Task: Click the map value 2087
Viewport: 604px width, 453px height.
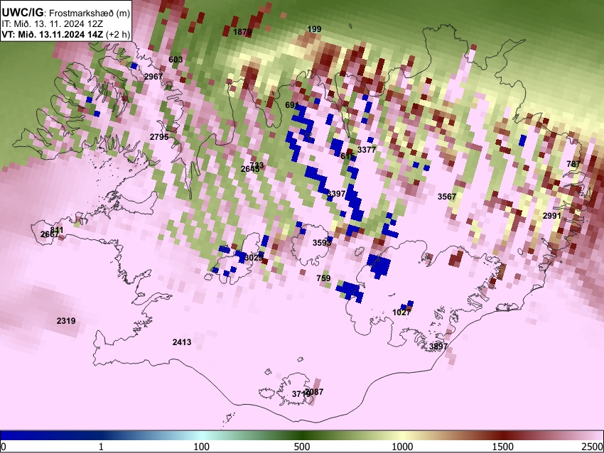Action: 314,392
